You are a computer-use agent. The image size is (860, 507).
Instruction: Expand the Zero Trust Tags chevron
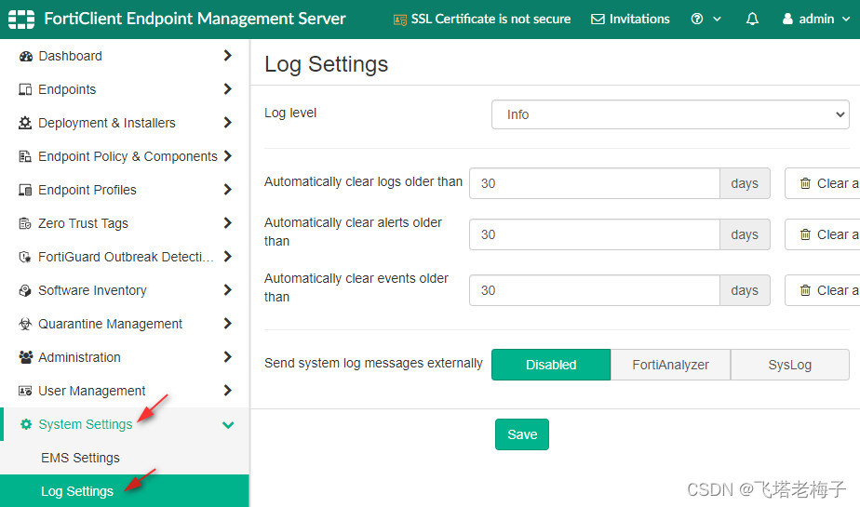228,222
